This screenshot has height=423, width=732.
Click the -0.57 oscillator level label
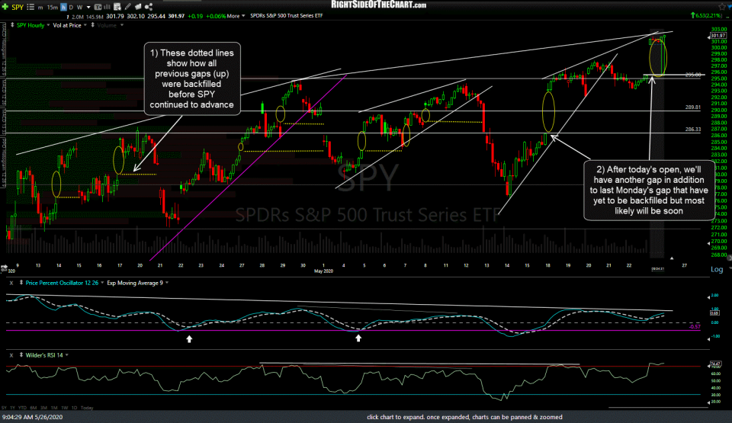click(695, 327)
